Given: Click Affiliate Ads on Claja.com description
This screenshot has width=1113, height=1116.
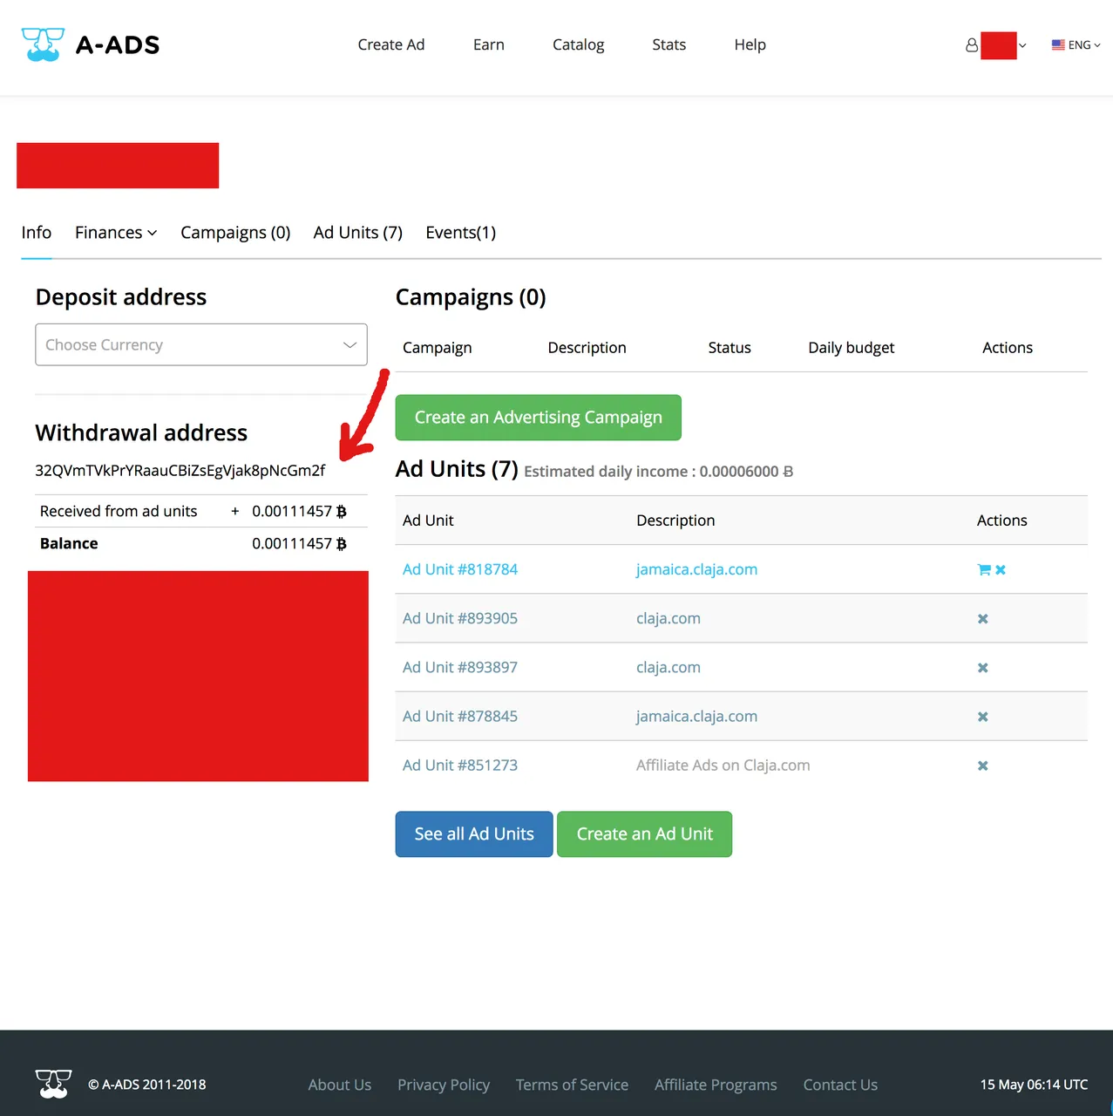Looking at the screenshot, I should point(723,765).
